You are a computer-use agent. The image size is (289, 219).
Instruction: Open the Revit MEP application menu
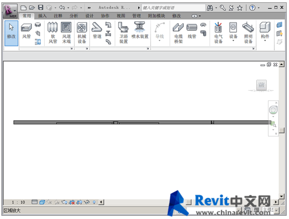10,11
